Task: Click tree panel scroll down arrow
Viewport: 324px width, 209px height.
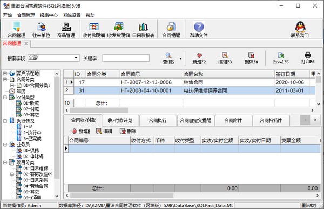Action: pyautogui.click(x=57, y=196)
